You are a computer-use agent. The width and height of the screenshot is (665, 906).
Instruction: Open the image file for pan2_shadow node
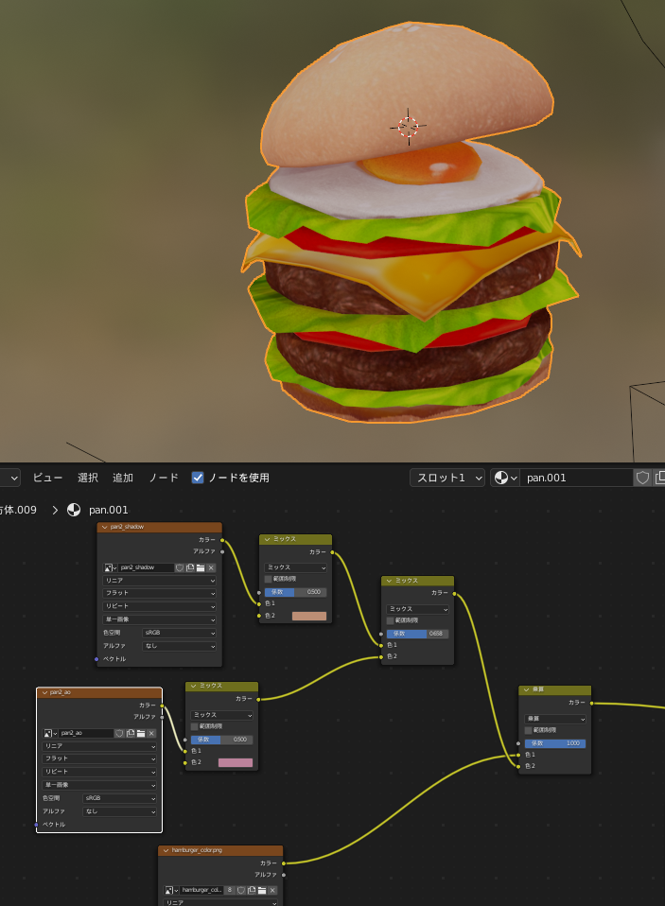[x=201, y=567]
